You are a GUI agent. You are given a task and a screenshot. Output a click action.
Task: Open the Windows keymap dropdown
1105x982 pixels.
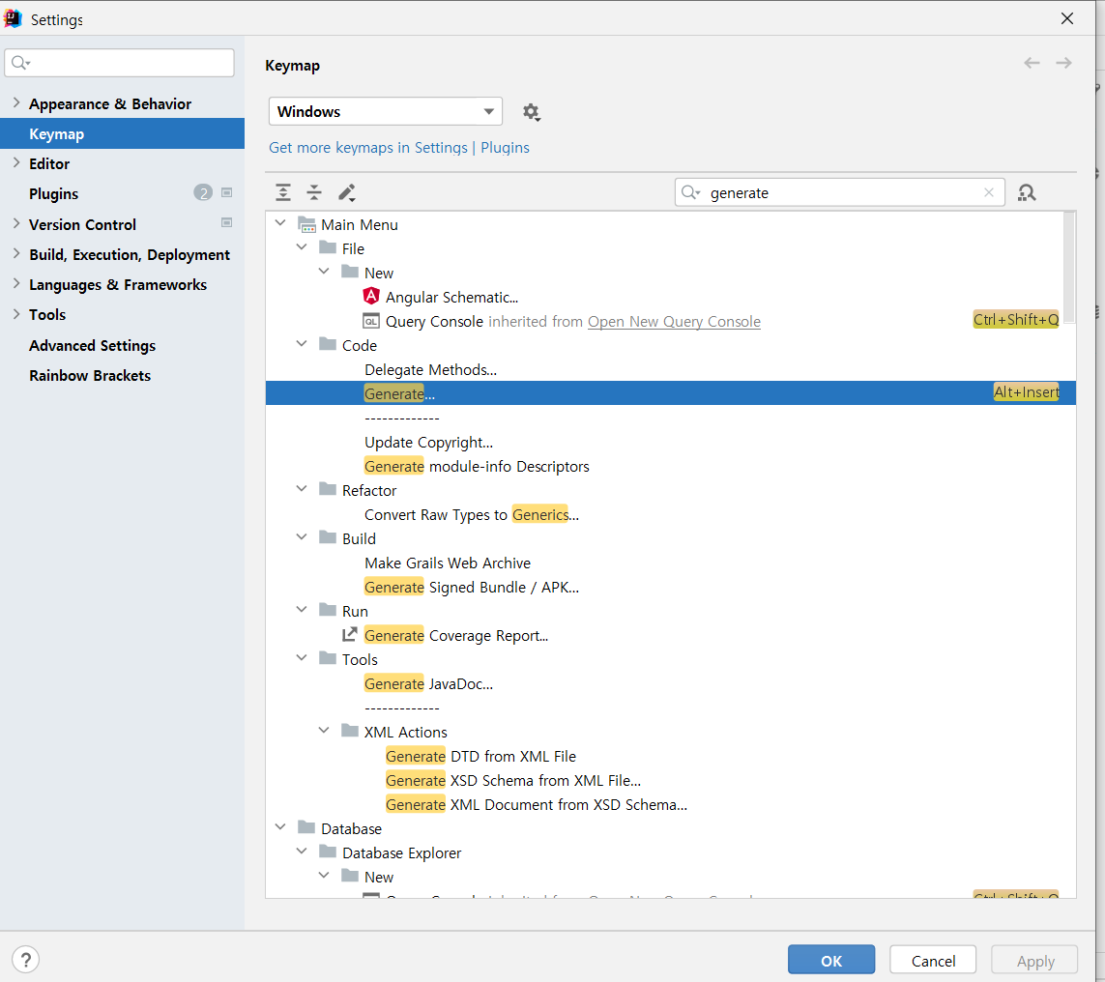click(385, 111)
